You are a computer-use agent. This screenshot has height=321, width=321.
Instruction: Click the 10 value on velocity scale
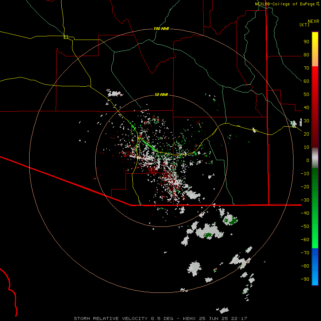pyautogui.click(x=306, y=147)
